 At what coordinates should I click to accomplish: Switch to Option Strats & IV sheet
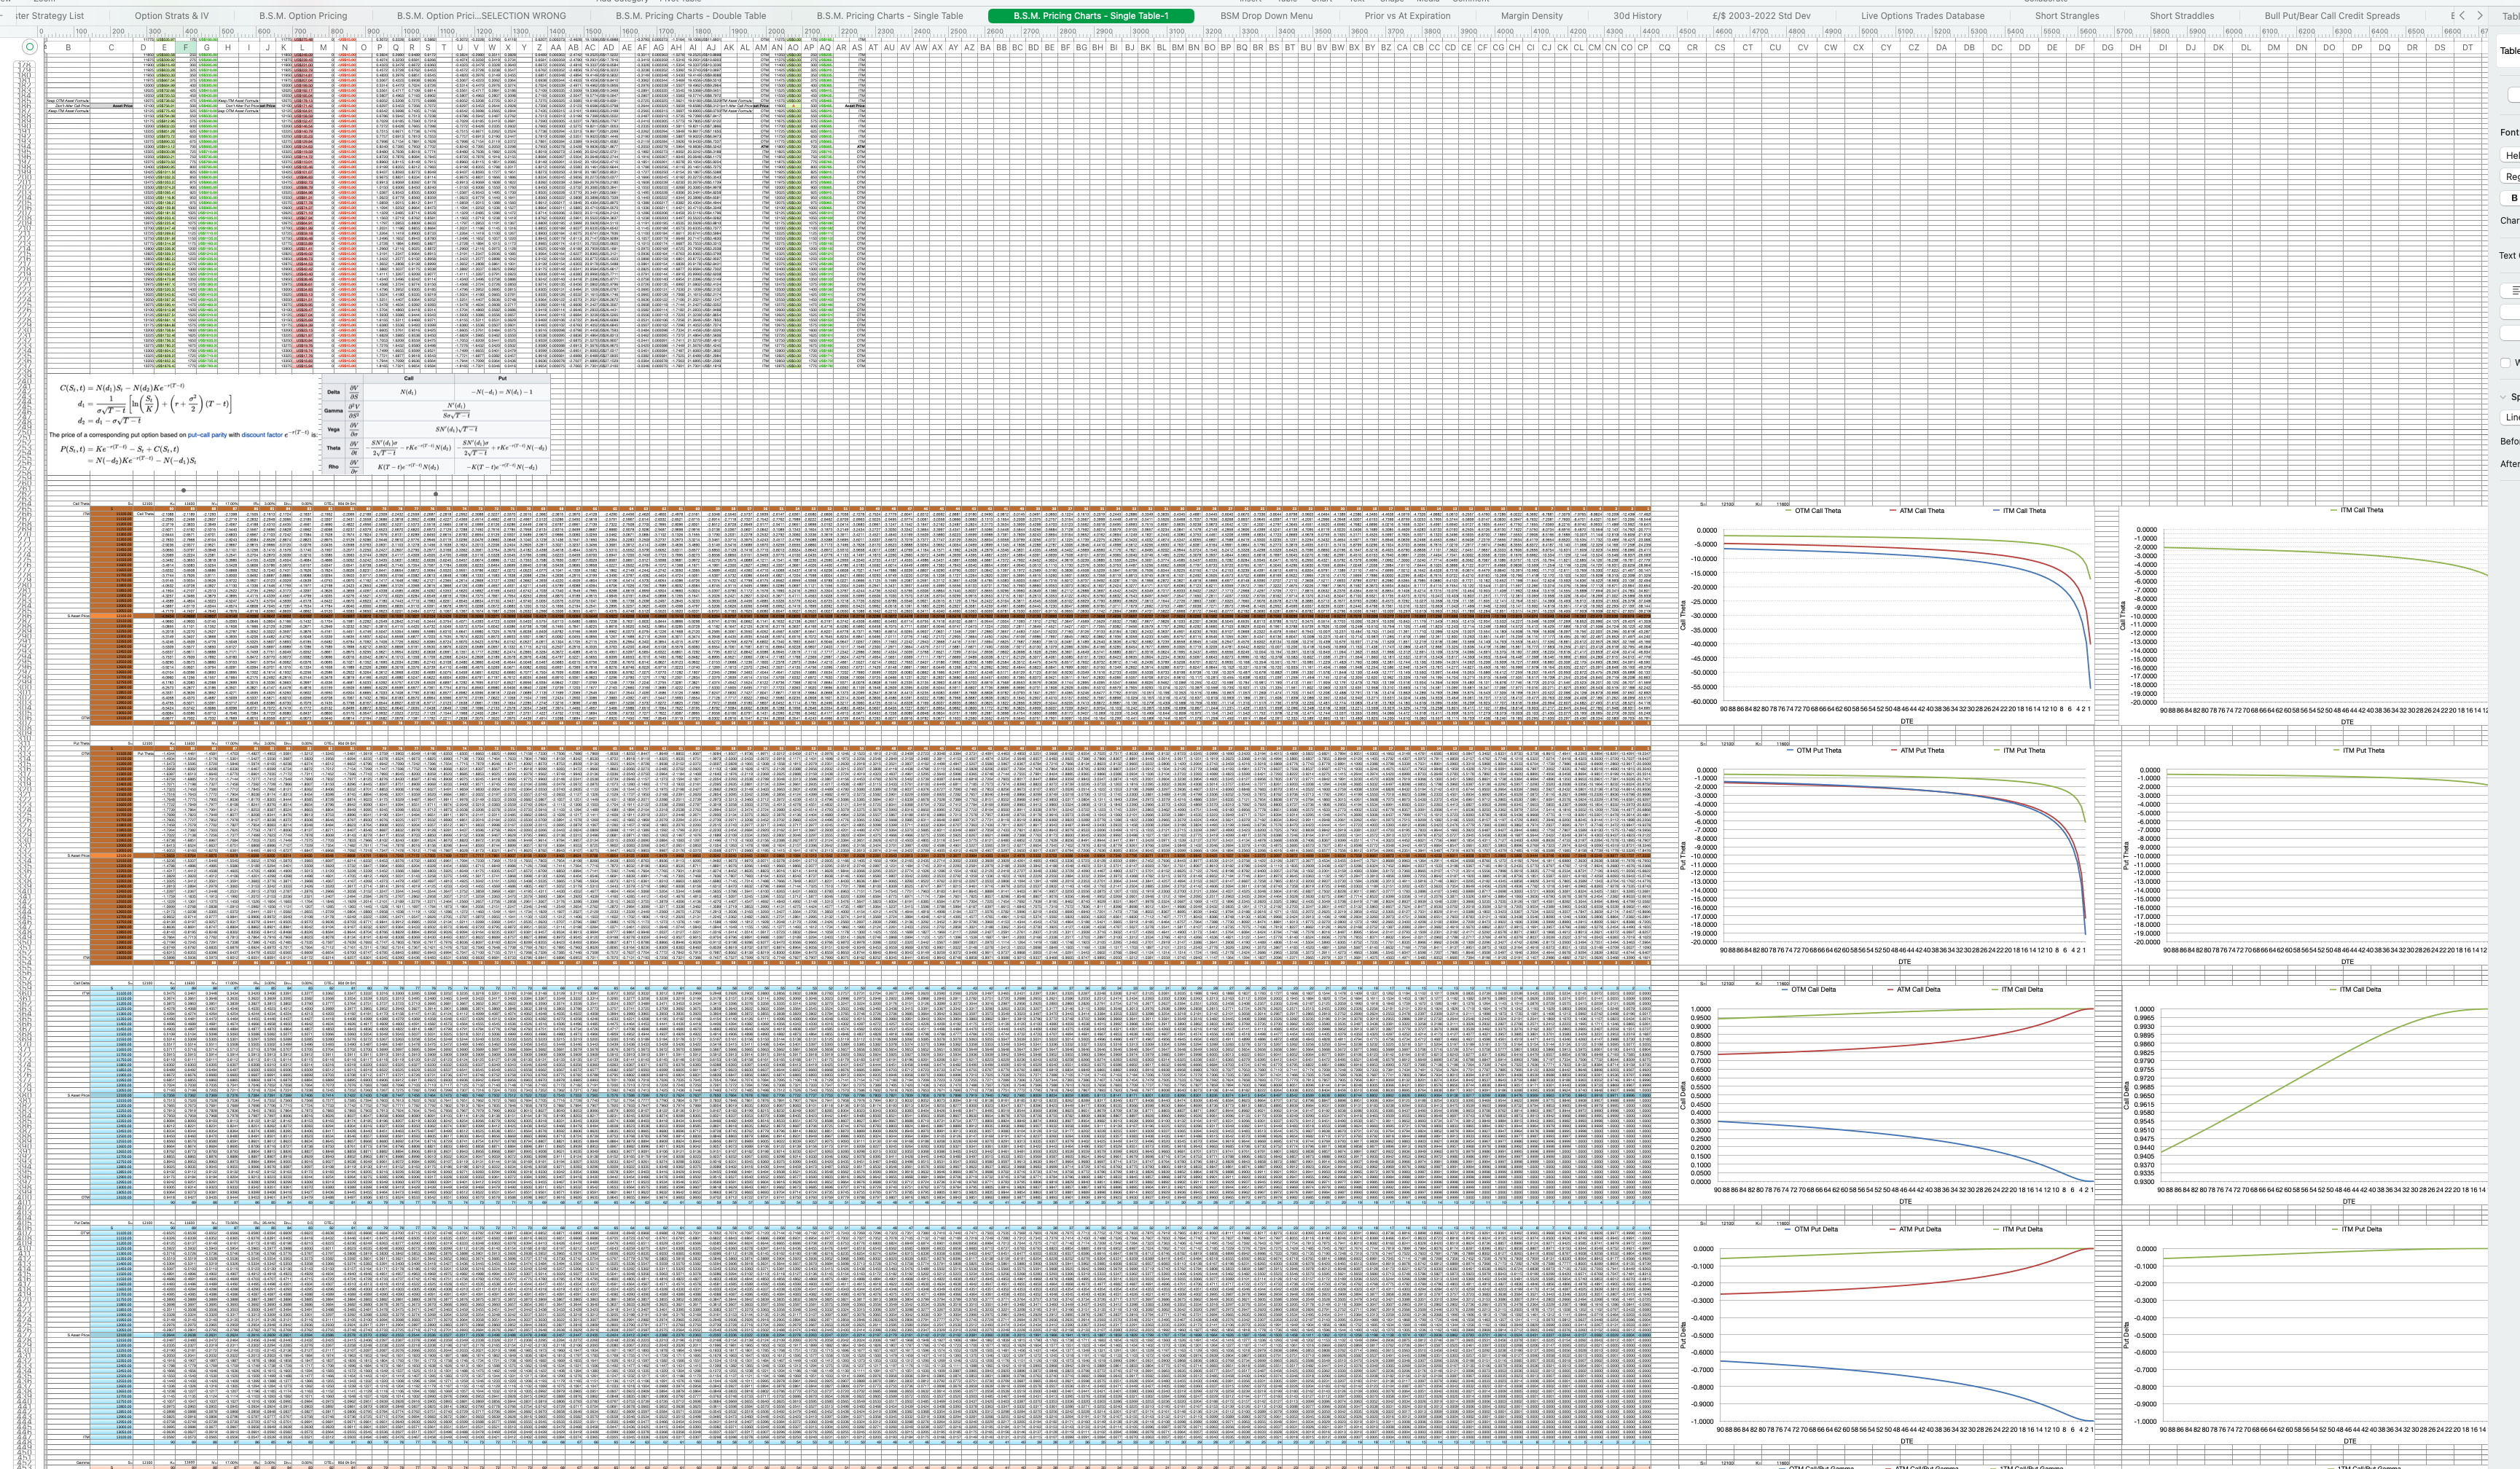pyautogui.click(x=172, y=16)
